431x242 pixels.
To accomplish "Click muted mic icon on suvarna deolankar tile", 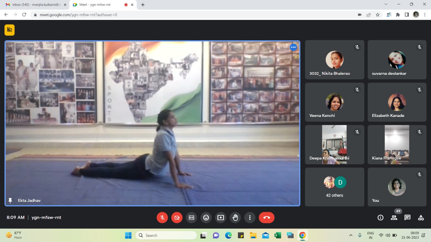I will pyautogui.click(x=419, y=47).
